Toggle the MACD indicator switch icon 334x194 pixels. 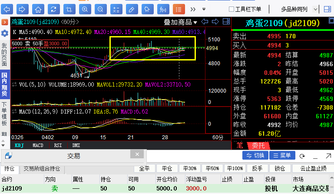(x=14, y=111)
